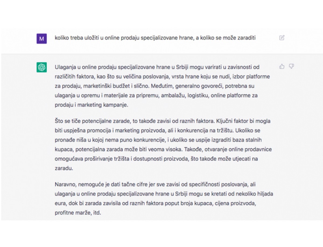Click the standalone word "zaradu."
Image resolution: width=323 pixels, height=247 pixels.
pyautogui.click(x=63, y=168)
